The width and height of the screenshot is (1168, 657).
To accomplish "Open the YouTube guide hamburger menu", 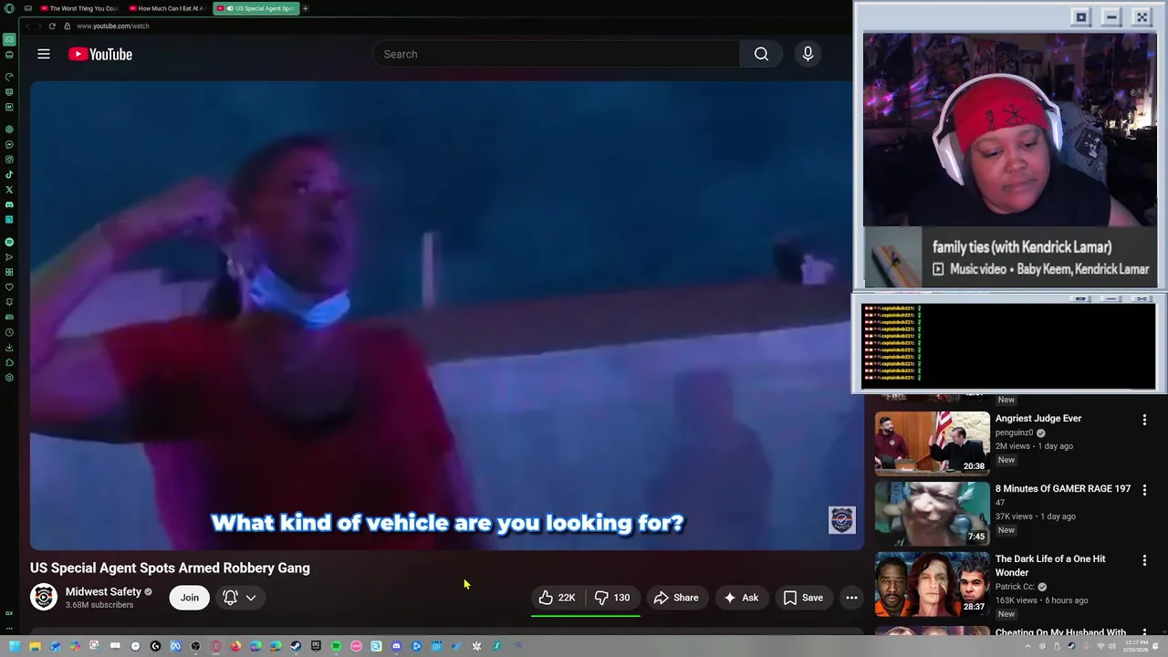I will pyautogui.click(x=44, y=54).
